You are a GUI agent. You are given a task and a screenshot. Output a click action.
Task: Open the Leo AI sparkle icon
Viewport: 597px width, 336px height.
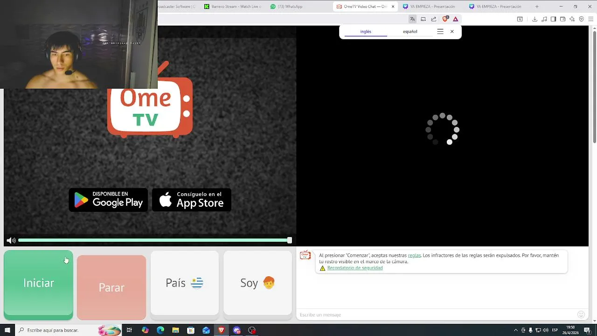pos(572,19)
